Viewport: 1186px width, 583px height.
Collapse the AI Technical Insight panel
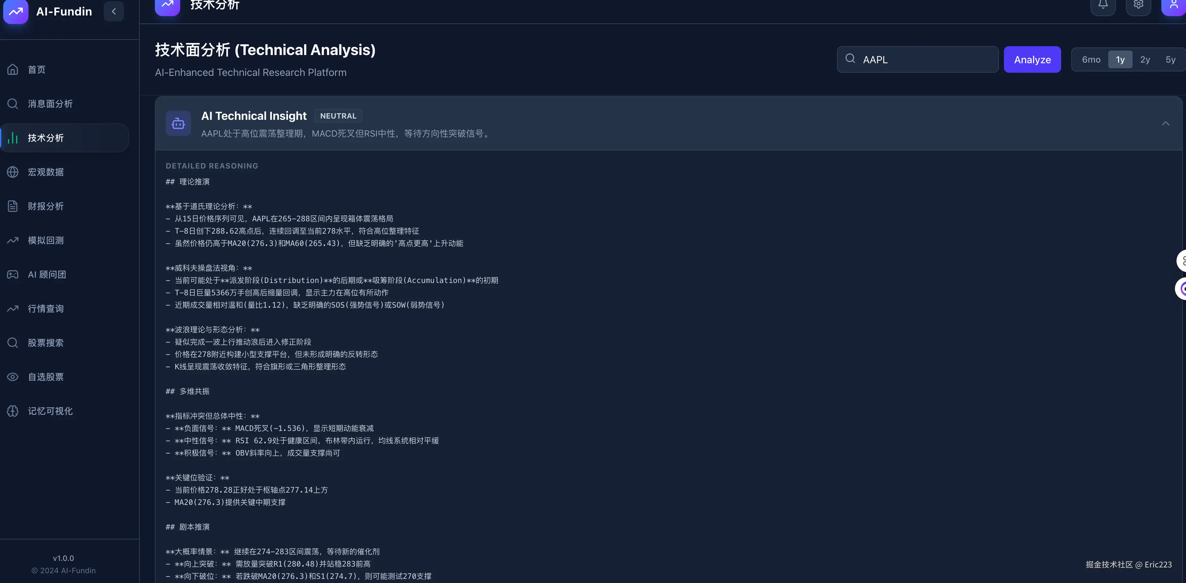tap(1165, 123)
